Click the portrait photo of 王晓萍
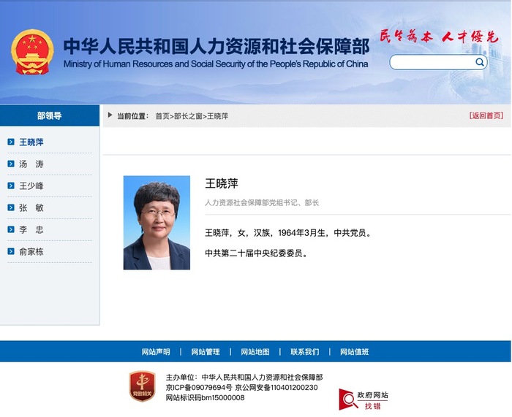Viewport: 512px width, 417px height. (157, 223)
